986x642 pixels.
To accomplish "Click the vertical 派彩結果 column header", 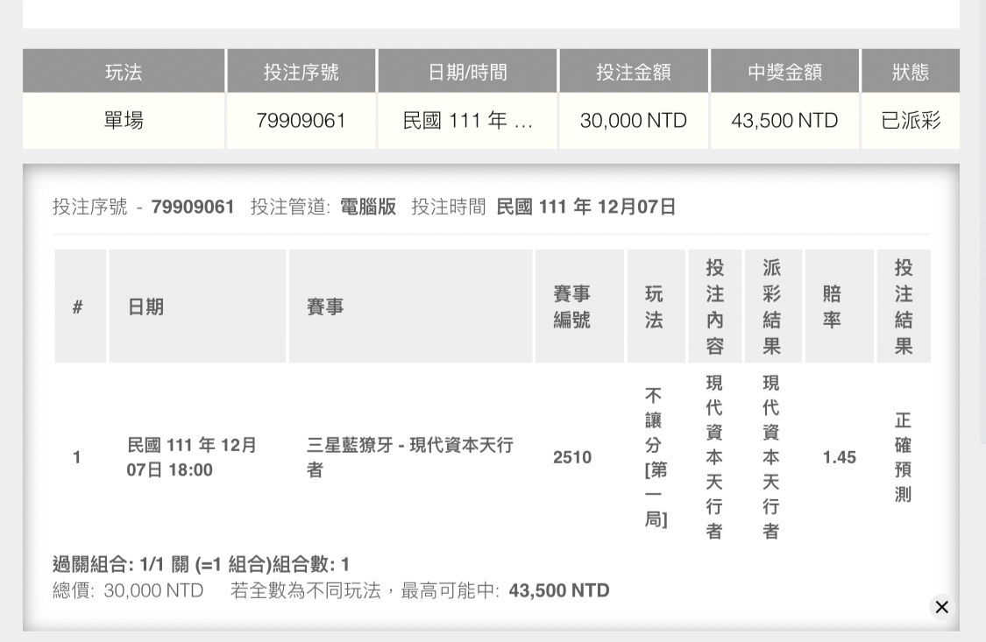I will click(x=773, y=306).
